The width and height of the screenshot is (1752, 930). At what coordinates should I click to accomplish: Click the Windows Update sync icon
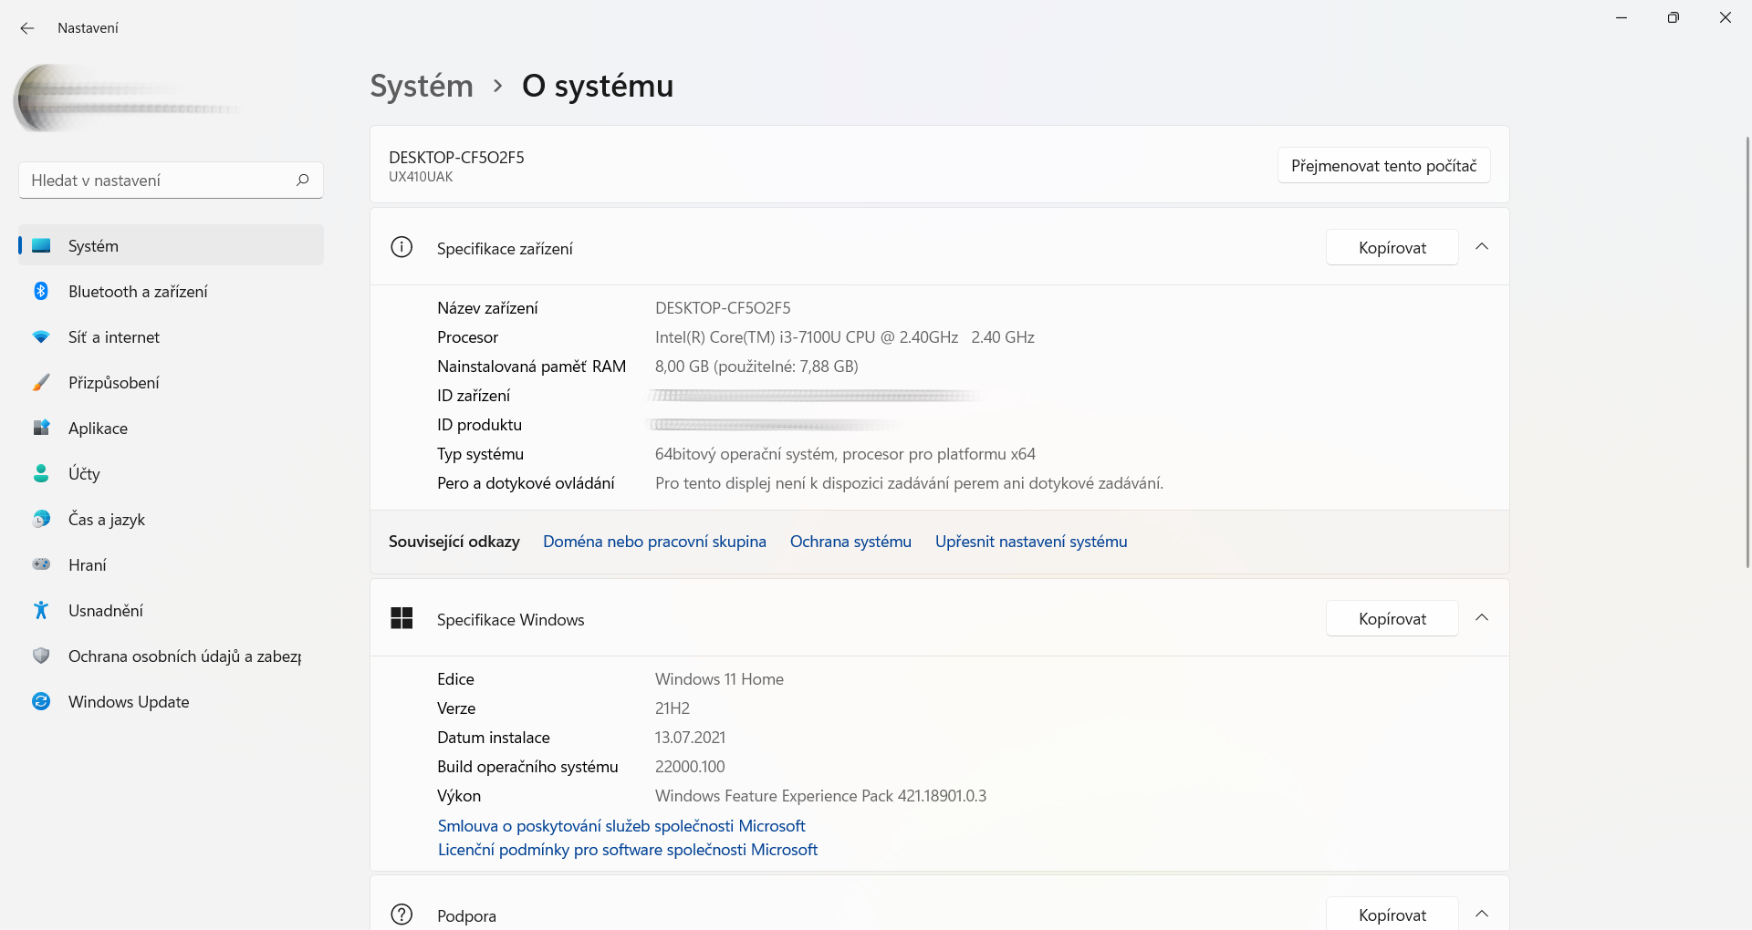pyautogui.click(x=41, y=701)
